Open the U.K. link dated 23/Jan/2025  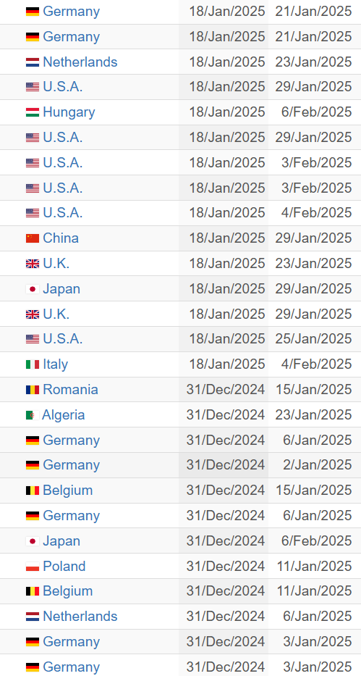coord(56,264)
